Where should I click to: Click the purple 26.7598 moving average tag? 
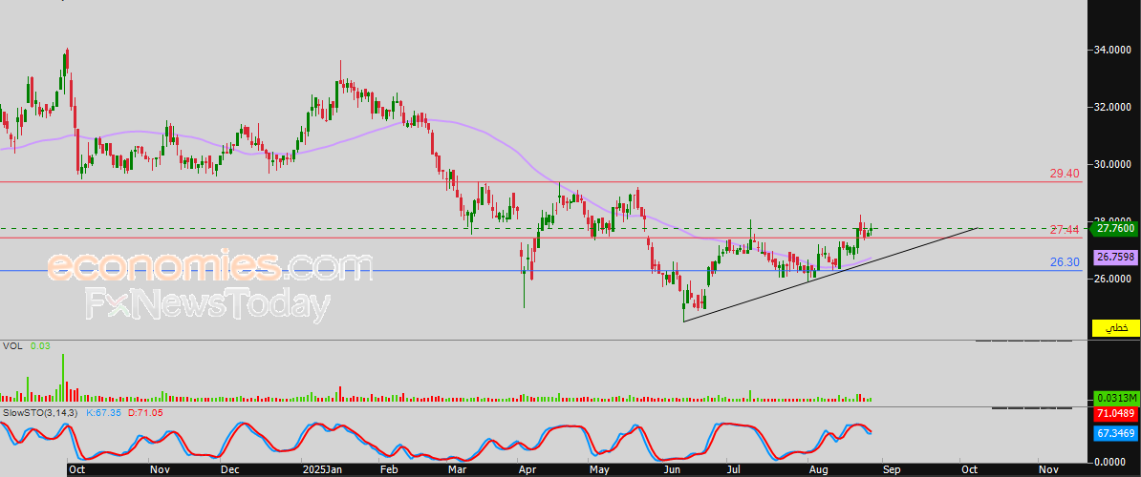tap(1115, 257)
